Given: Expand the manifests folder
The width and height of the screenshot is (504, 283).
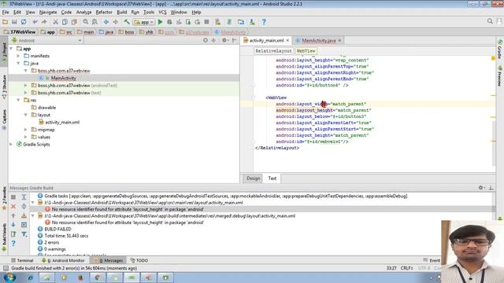Looking at the screenshot, I should 19,56.
